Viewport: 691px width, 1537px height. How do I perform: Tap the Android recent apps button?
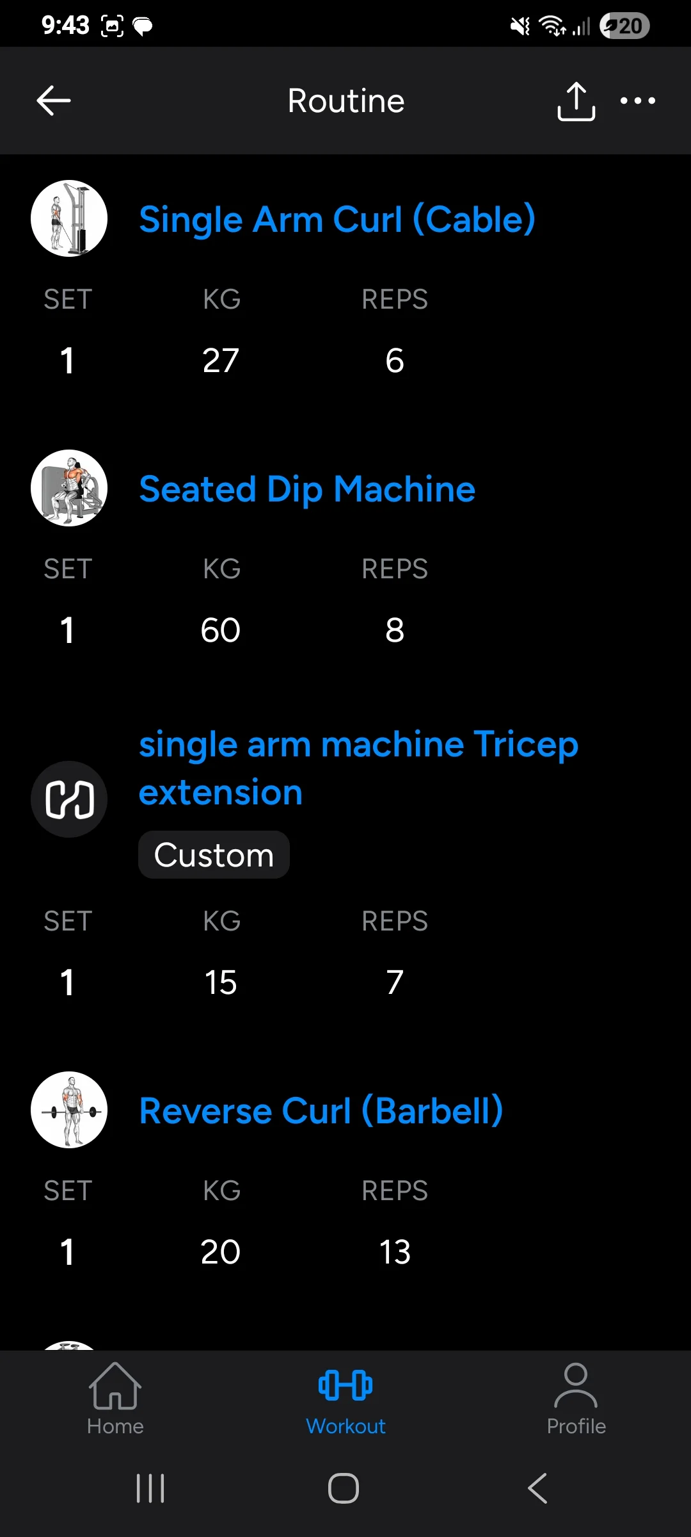[x=150, y=1488]
